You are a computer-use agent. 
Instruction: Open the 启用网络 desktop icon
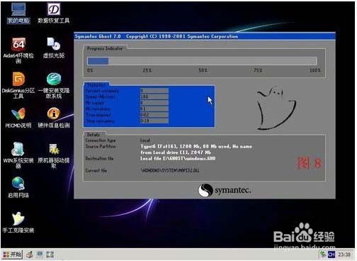point(18,187)
